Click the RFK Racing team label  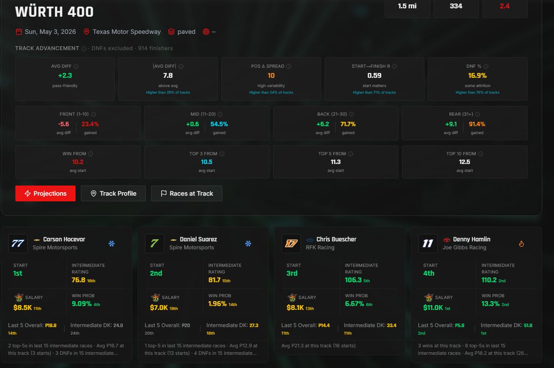click(x=320, y=247)
